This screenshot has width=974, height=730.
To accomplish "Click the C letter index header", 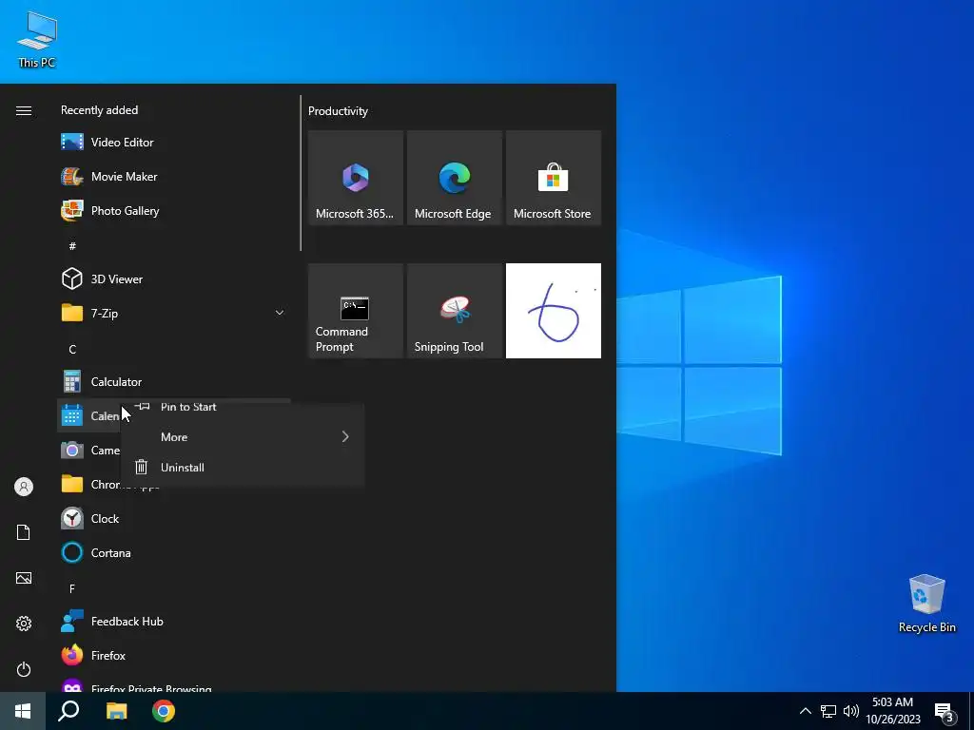I will [x=72, y=350].
